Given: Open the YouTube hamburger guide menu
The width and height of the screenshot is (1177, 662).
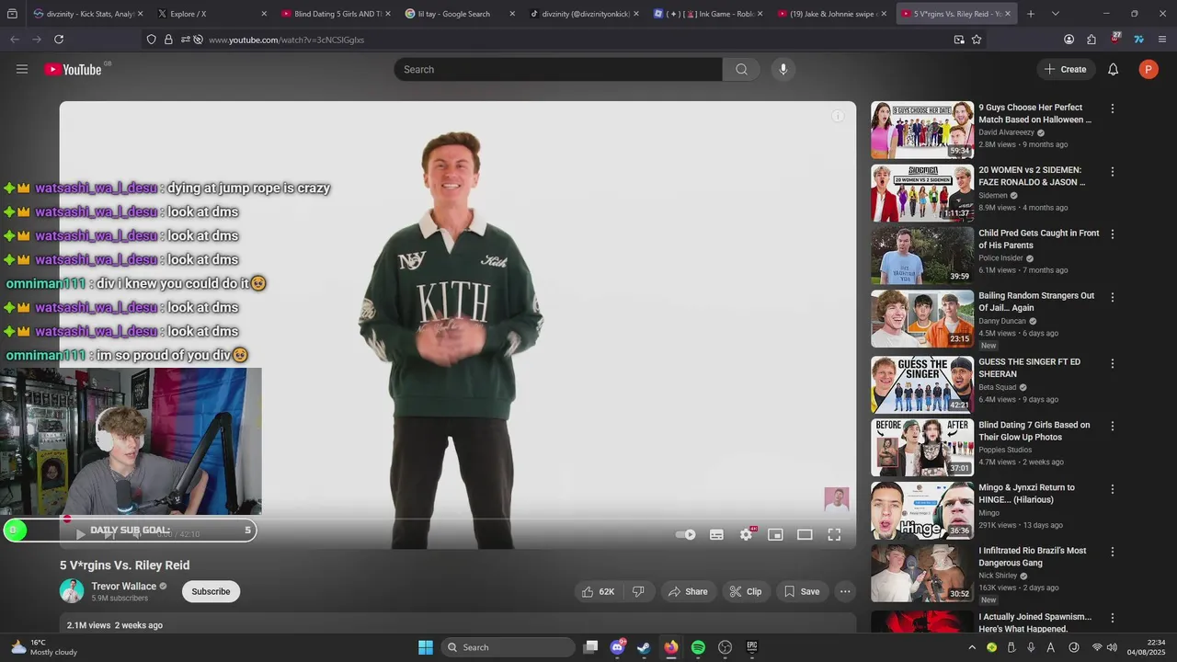Looking at the screenshot, I should pyautogui.click(x=22, y=69).
